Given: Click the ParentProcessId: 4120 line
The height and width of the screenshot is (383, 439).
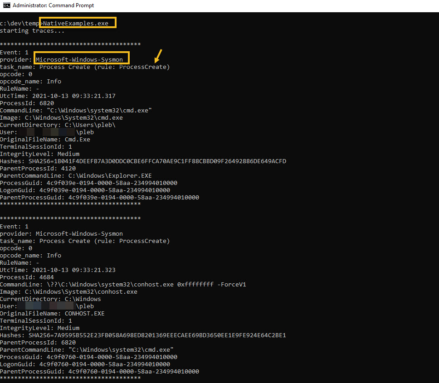Looking at the screenshot, I should [x=38, y=169].
